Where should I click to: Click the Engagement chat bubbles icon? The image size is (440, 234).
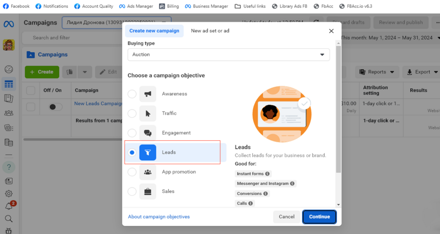148,133
